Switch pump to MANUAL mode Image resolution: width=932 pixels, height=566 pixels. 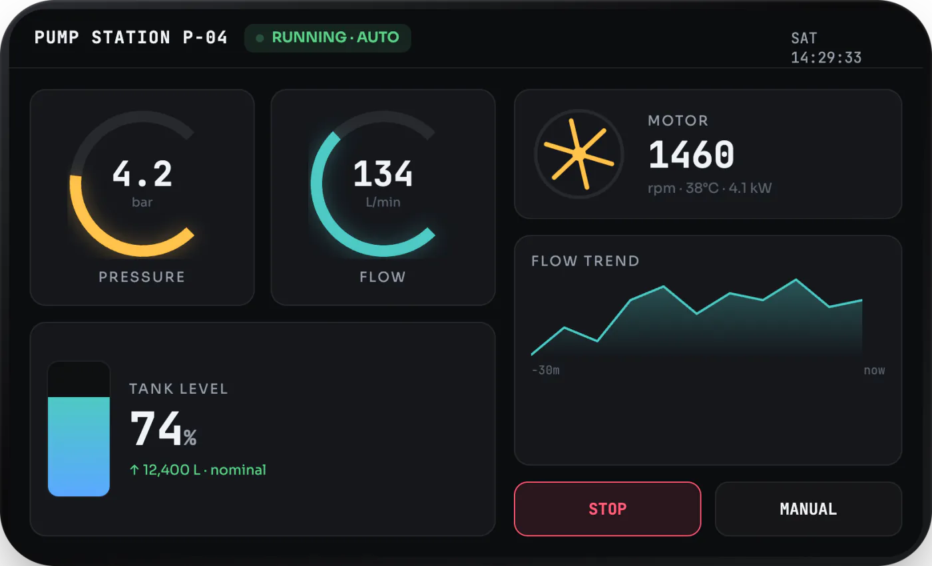808,509
